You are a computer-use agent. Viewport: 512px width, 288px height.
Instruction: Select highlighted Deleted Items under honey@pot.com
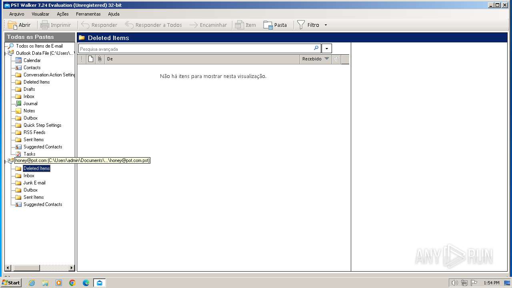click(x=37, y=168)
